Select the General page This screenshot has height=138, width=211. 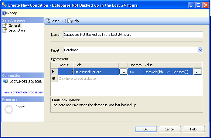coord(14,25)
